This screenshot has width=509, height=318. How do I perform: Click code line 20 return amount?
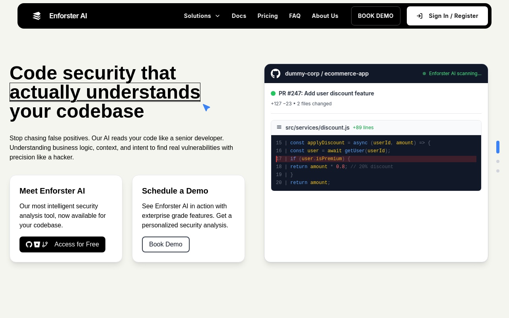[376, 183]
